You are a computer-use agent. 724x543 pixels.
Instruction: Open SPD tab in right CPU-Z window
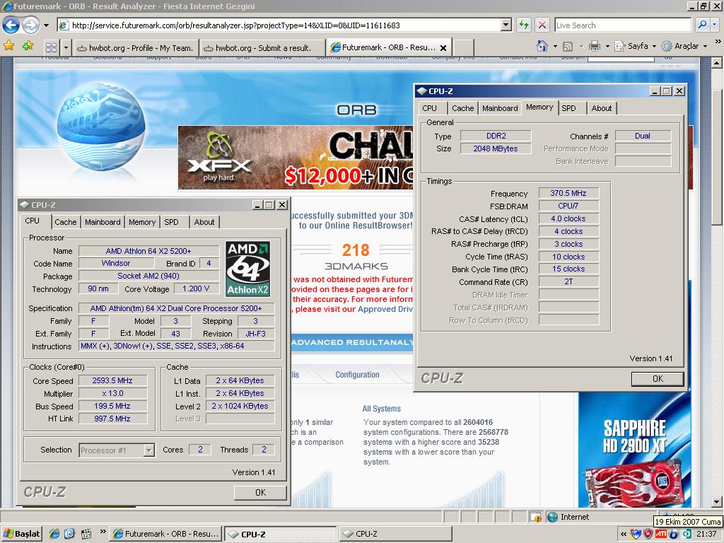569,108
